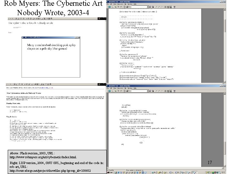Image resolution: width=232 pixels, height=174 pixels.
Task: Click the robmyers.org cybernetic index URL
Action: 43,157
